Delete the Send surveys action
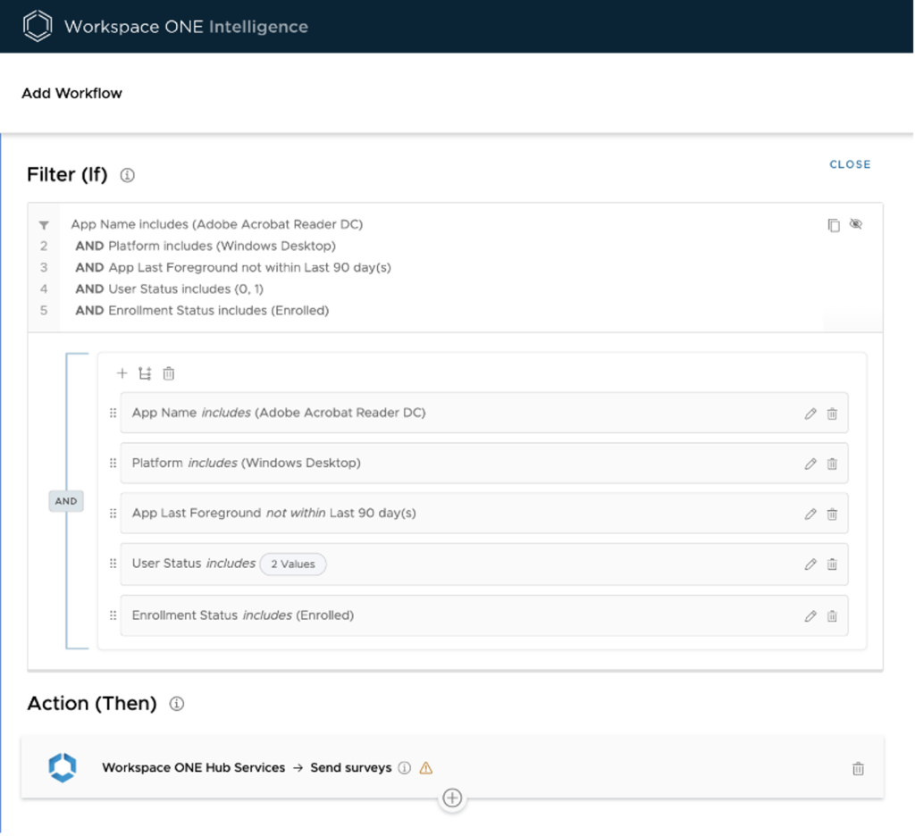The image size is (915, 836). tap(858, 768)
